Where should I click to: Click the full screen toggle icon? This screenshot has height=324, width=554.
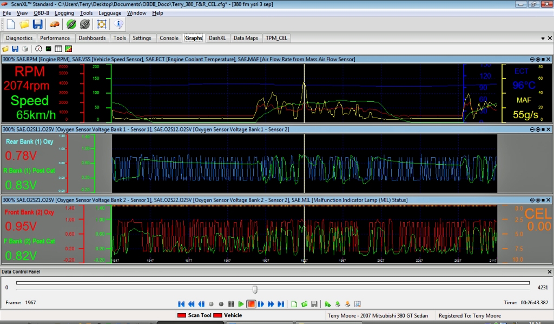(x=101, y=24)
